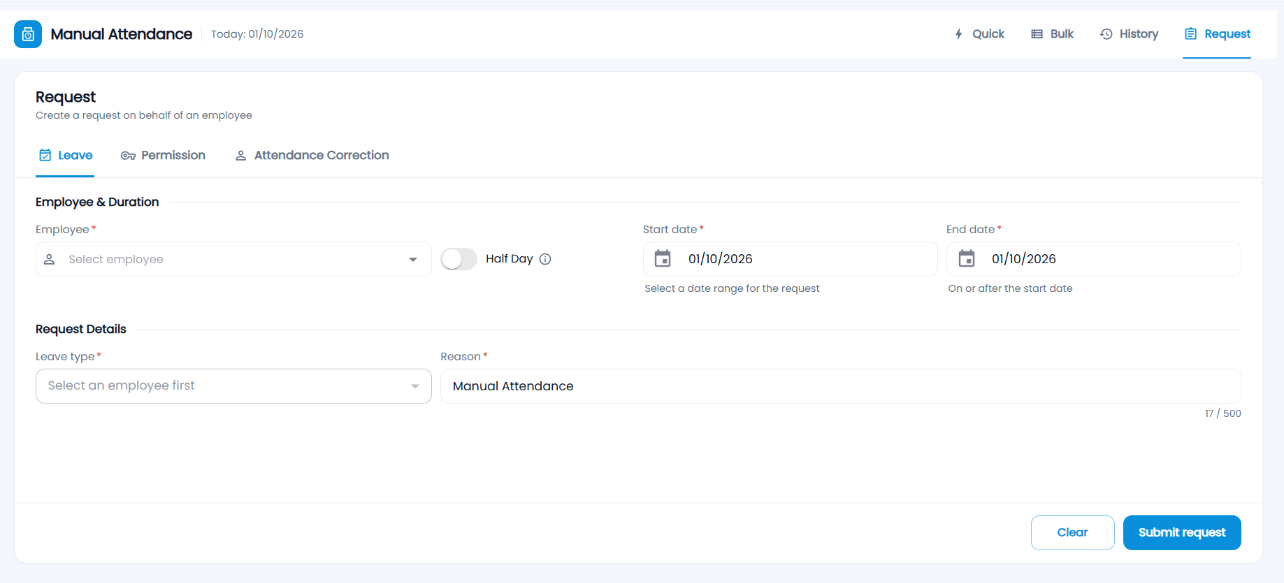
Task: Toggle the Half Day switch
Action: pos(459,259)
